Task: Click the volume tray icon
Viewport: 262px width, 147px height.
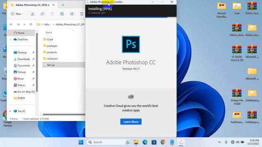Action: click(x=237, y=142)
